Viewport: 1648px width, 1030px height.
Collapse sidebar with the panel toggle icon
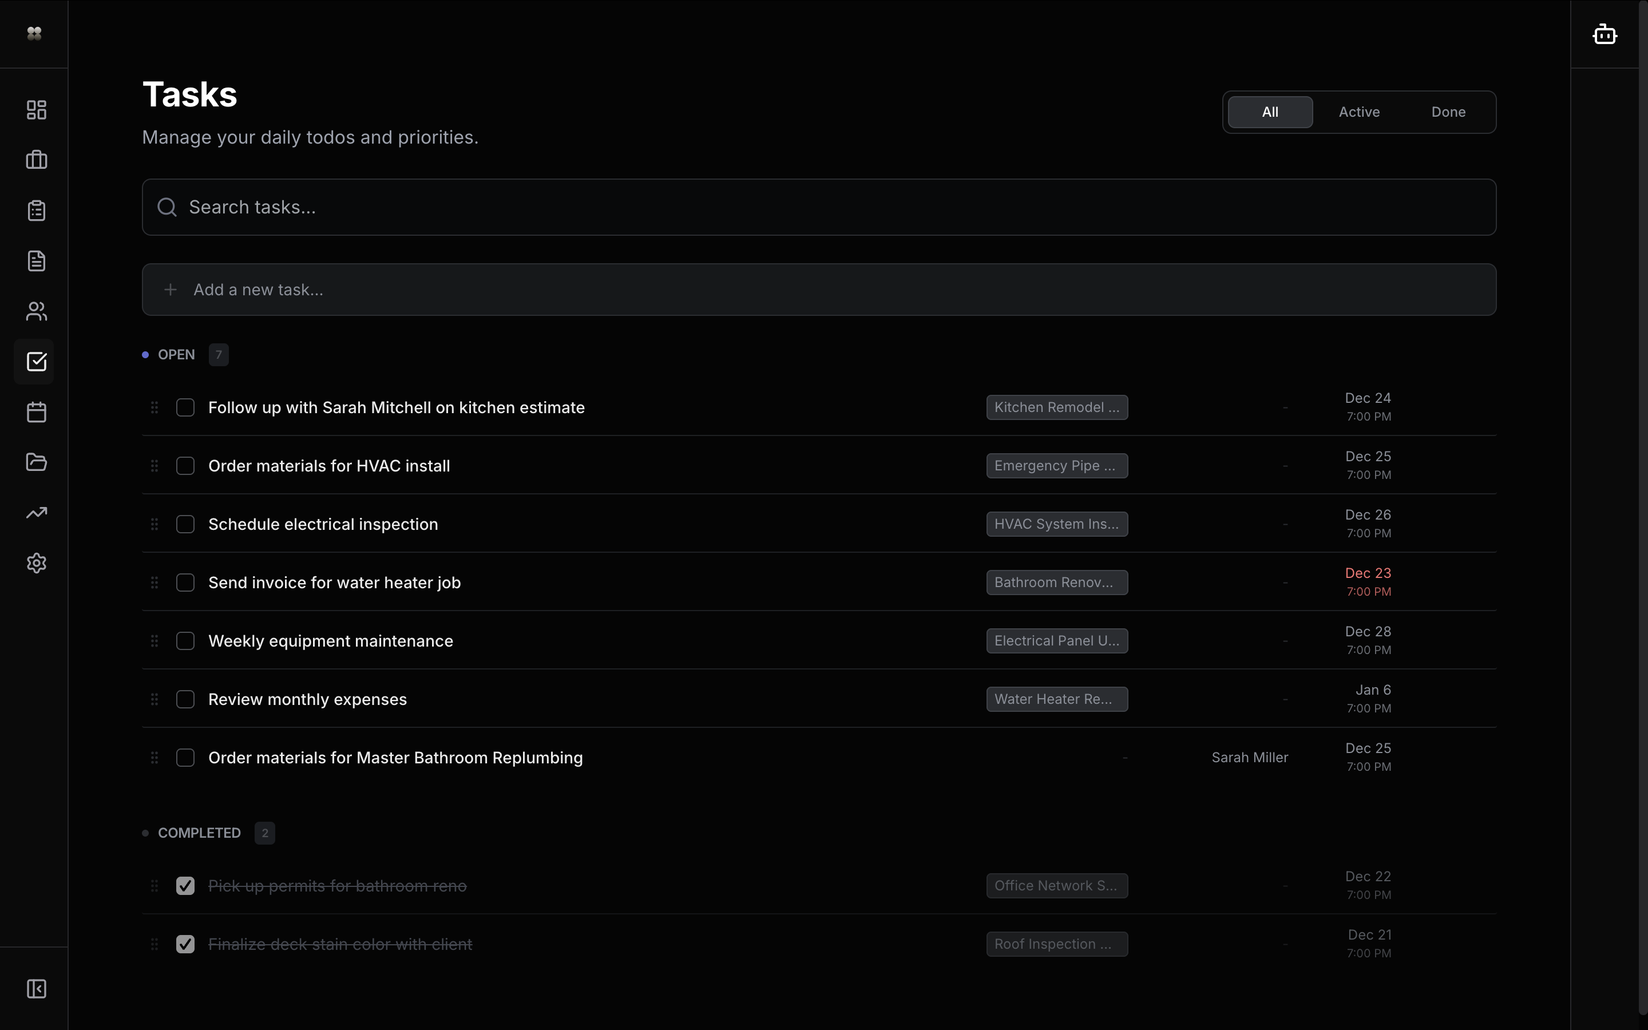pos(36,988)
